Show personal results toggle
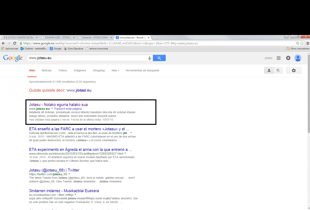This screenshot has height=210, width=310. [269, 71]
